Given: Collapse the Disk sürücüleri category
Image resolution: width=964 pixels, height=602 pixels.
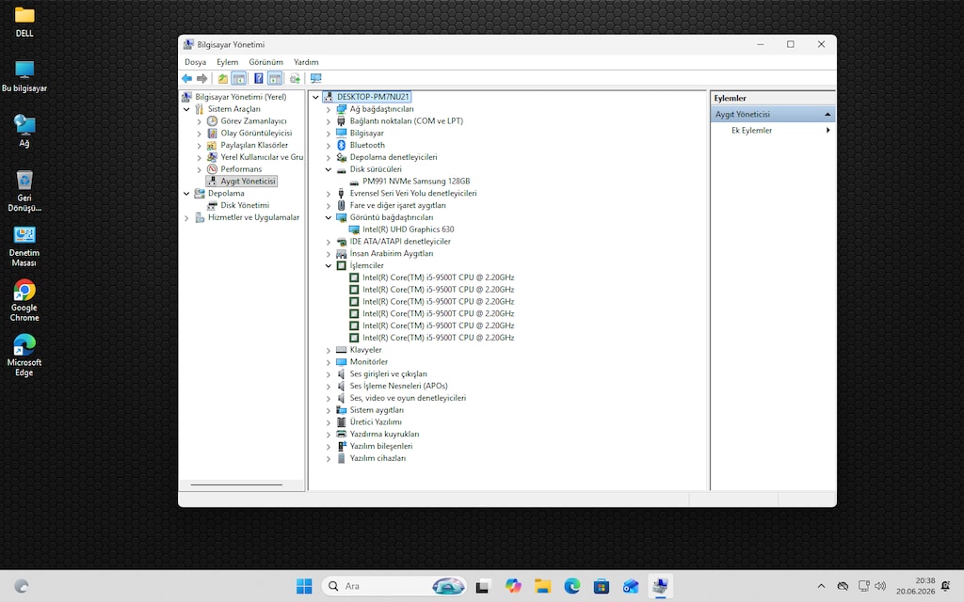Looking at the screenshot, I should (329, 169).
